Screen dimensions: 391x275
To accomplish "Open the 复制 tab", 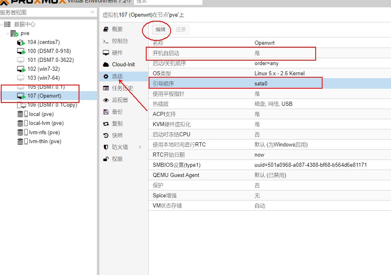I will click(124, 124).
